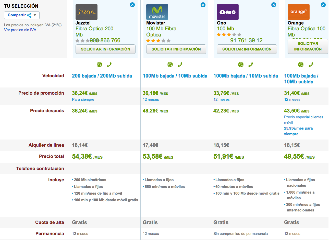The width and height of the screenshot is (329, 240).
Task: Click the phone icon under Orange
Action: (311, 65)
